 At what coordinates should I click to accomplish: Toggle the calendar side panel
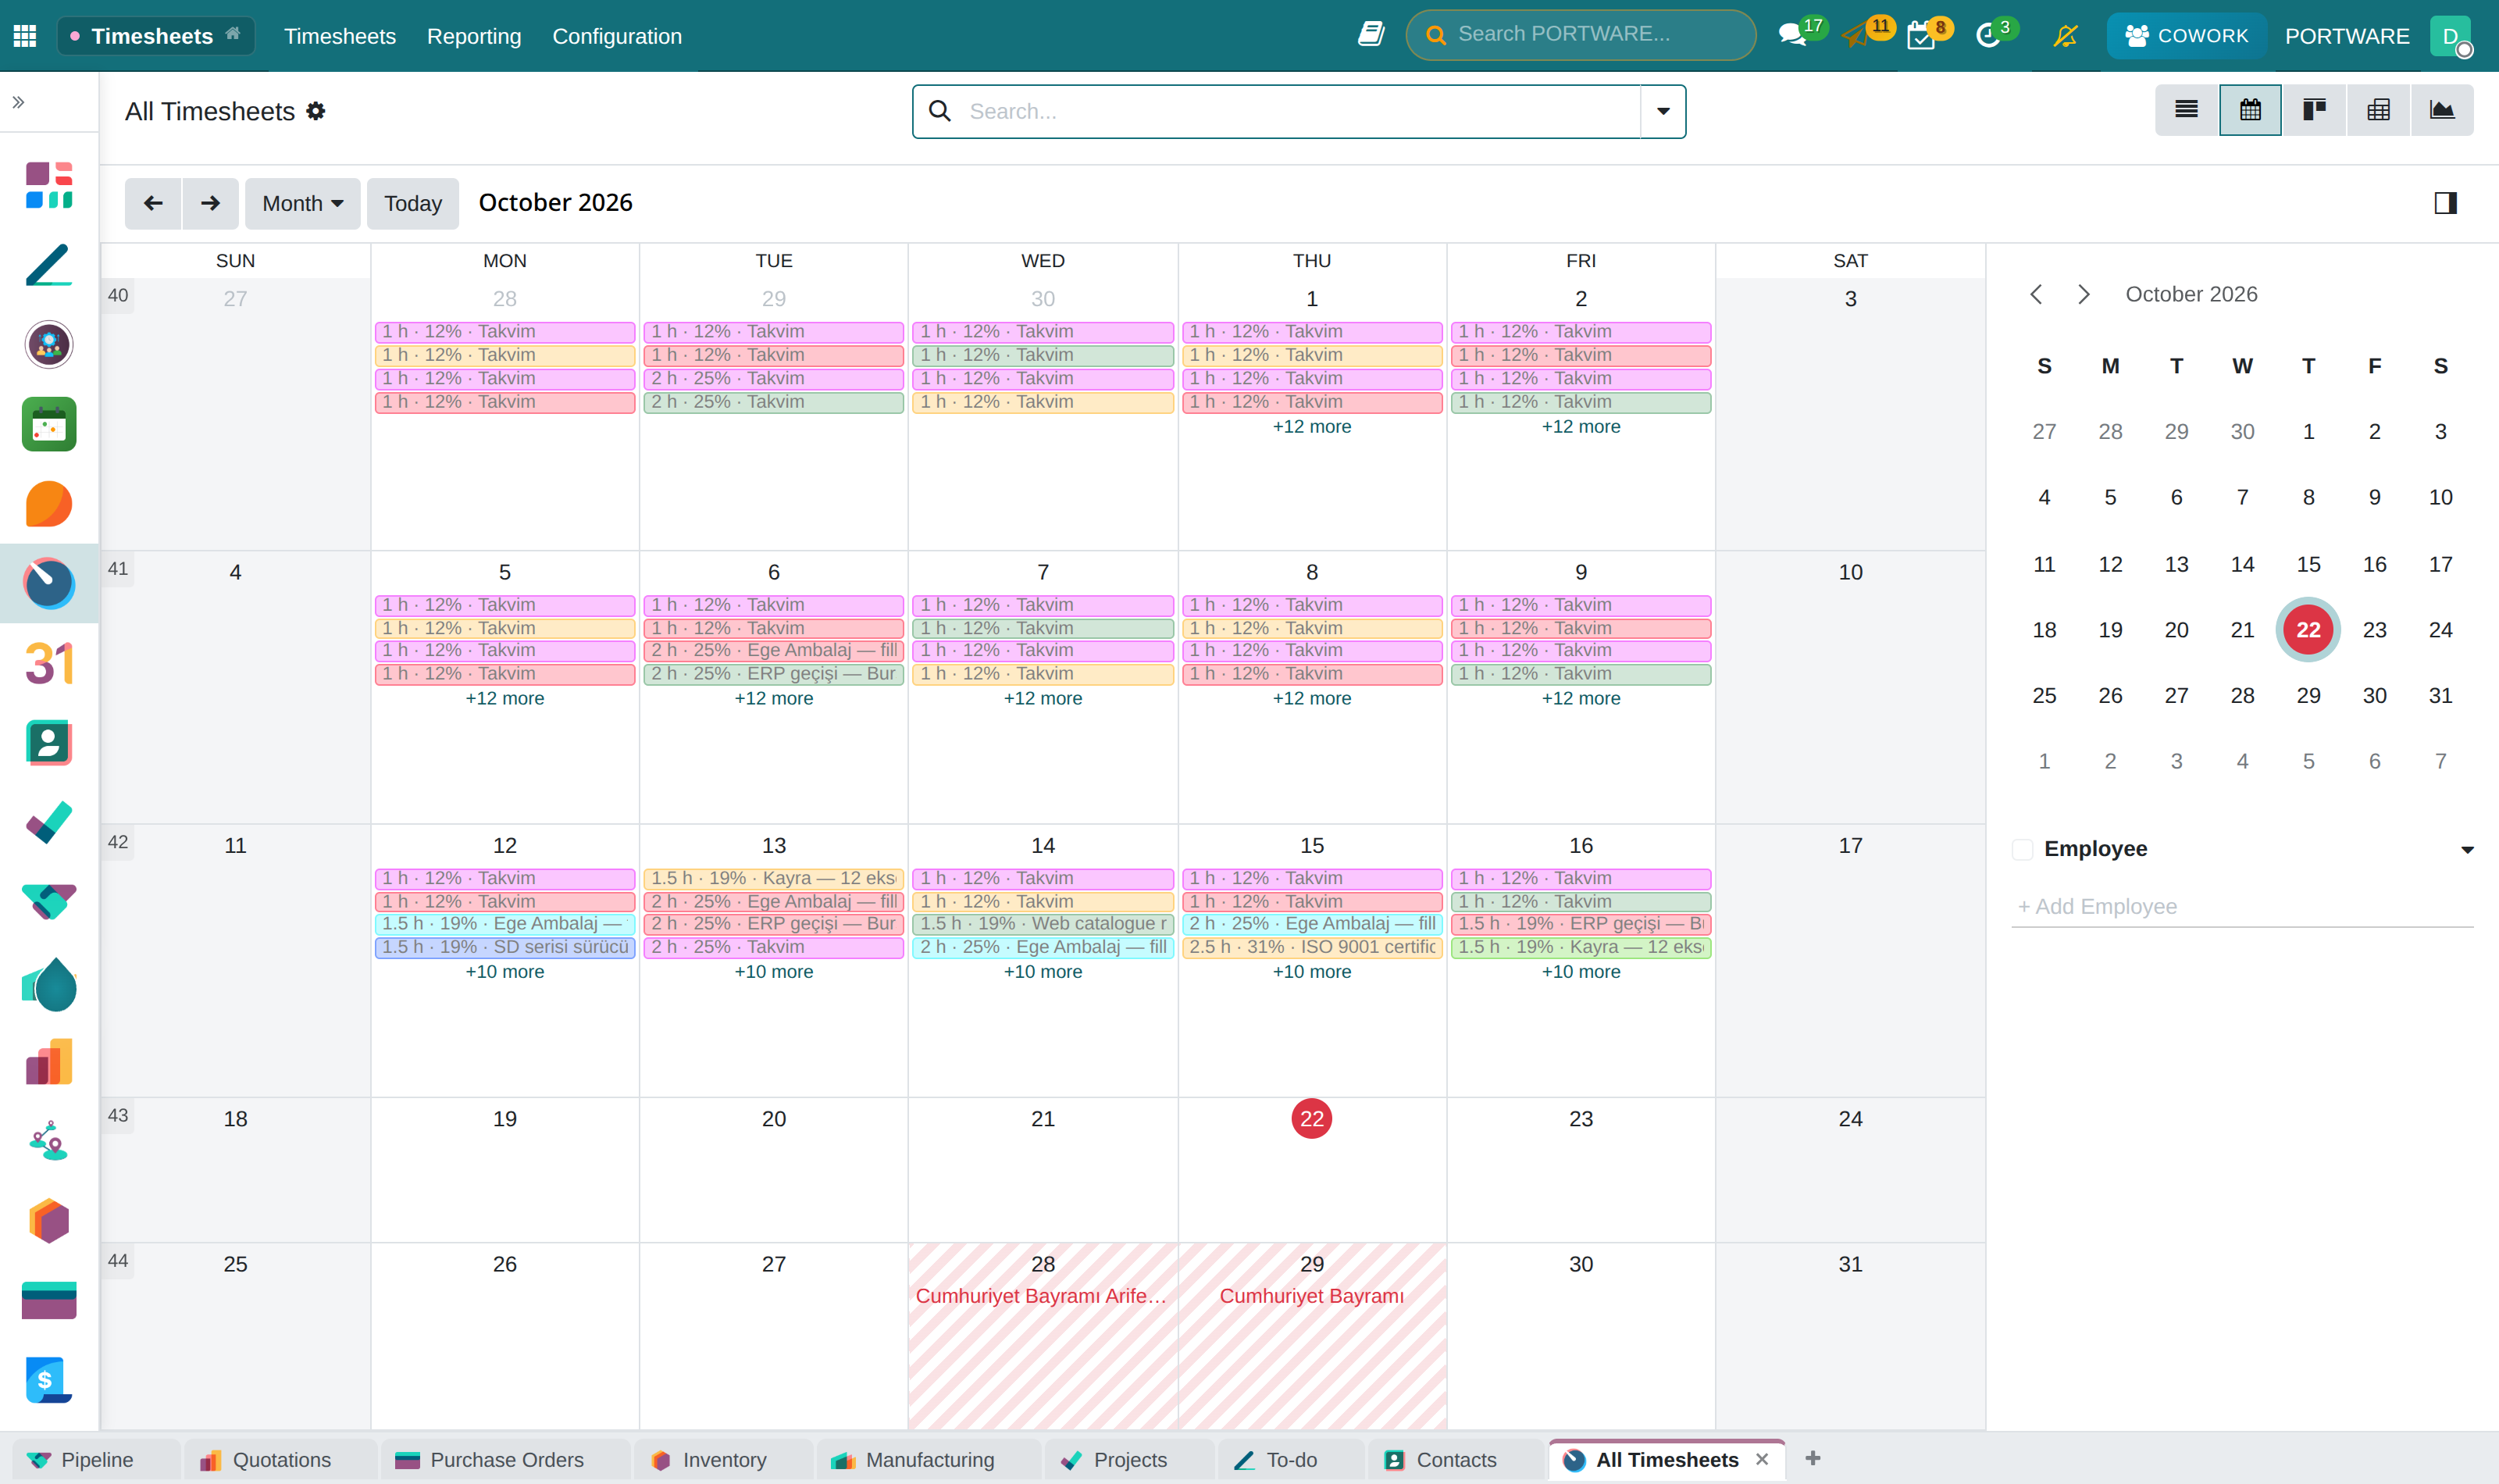pos(2445,203)
